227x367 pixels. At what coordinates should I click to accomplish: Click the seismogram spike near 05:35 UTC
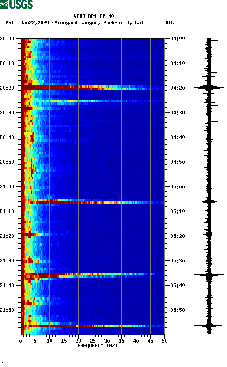click(209, 275)
